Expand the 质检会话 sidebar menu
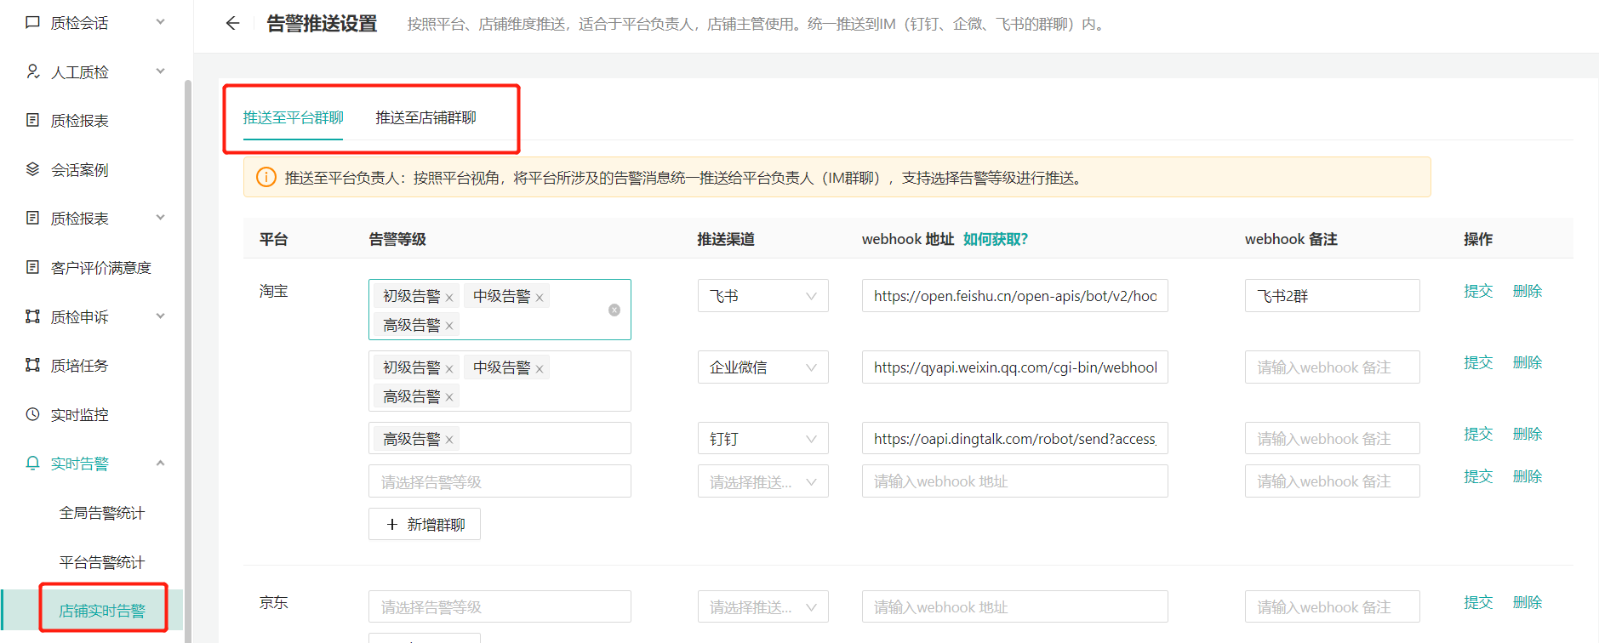Viewport: 1599px width, 643px height. pos(160,22)
